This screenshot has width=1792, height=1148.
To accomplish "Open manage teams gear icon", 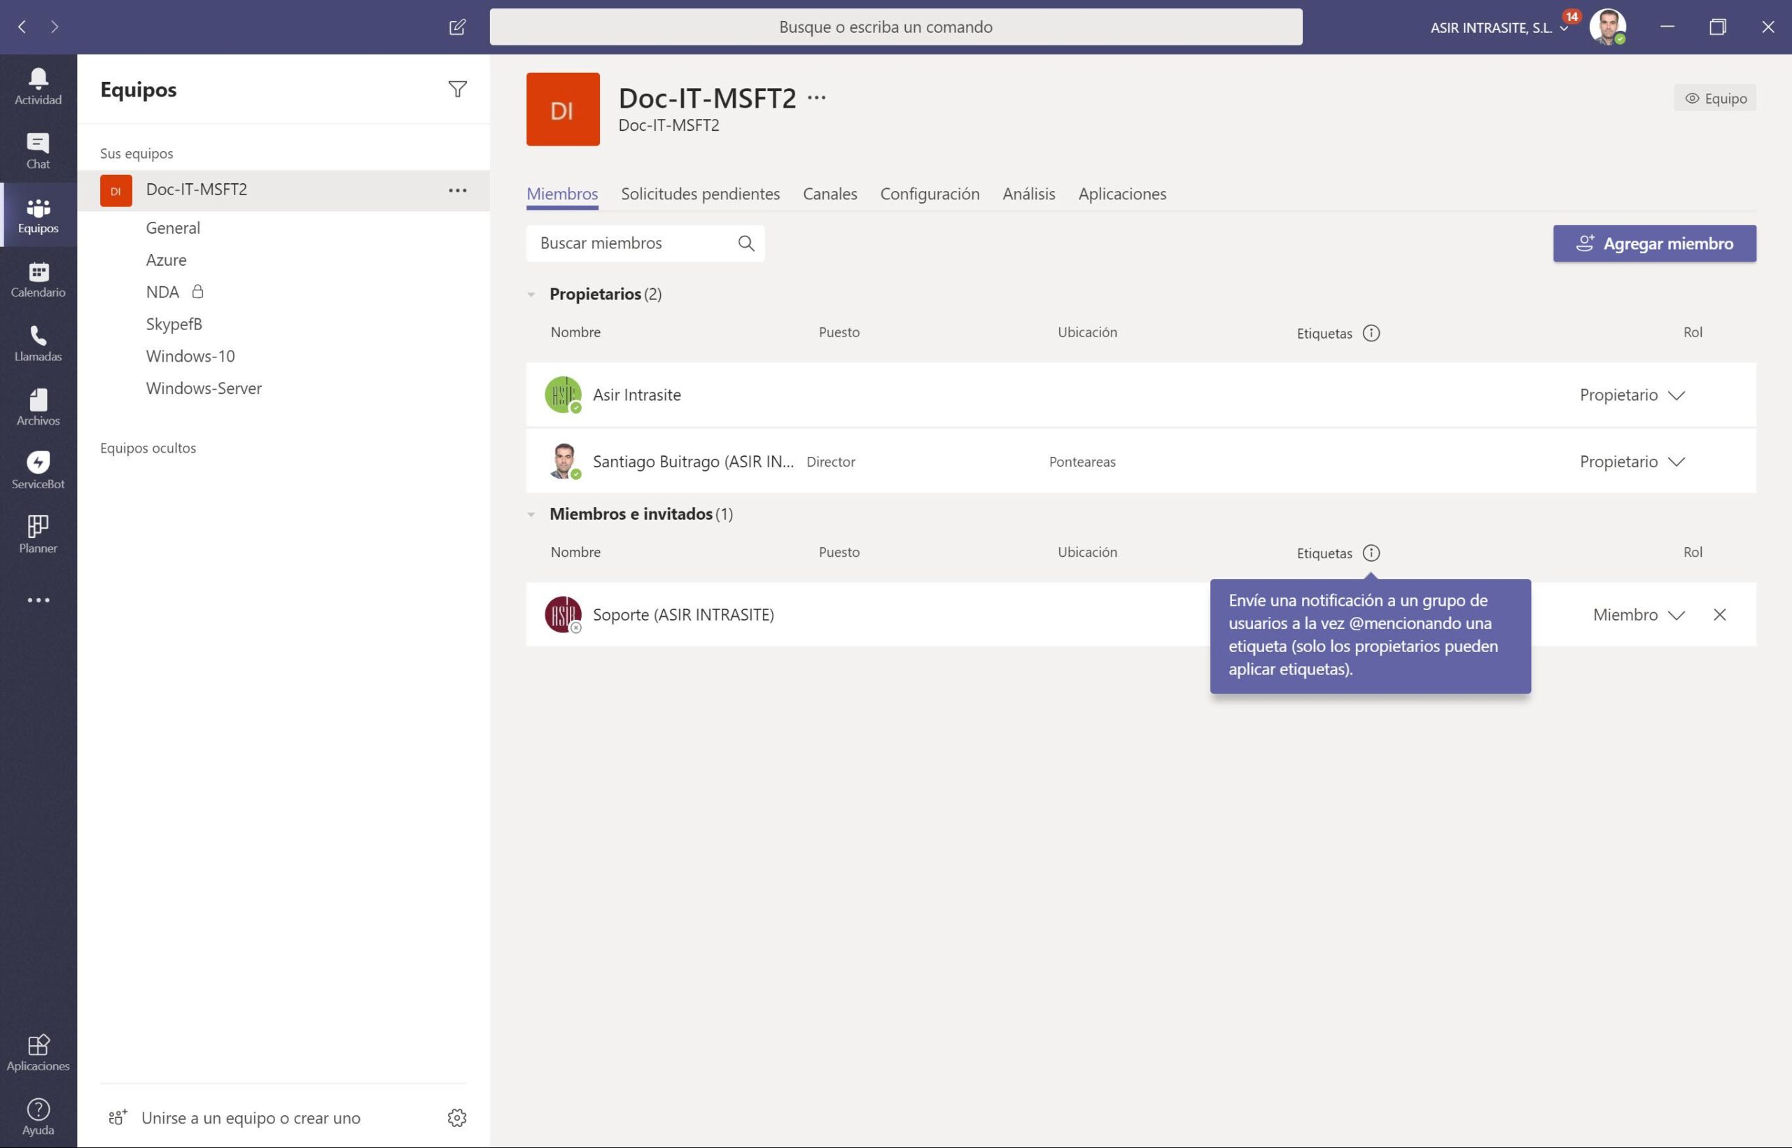I will tap(456, 1117).
